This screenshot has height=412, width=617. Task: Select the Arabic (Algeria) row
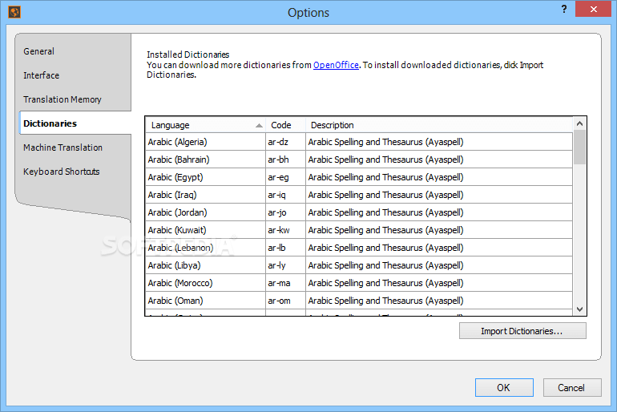coord(359,142)
